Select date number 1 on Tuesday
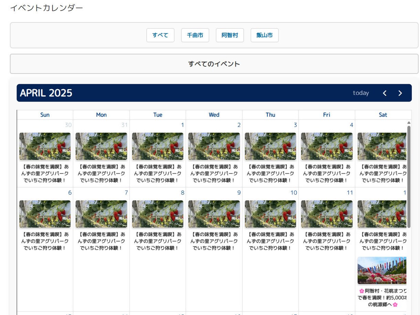Viewport: 420px width, 315px height. [x=182, y=125]
